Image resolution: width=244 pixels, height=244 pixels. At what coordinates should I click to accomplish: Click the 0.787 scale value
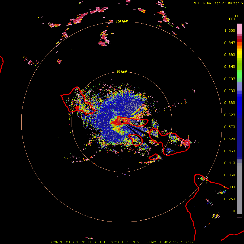(x=230, y=79)
